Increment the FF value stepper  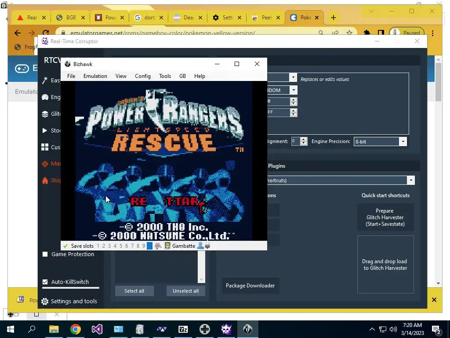click(x=293, y=110)
